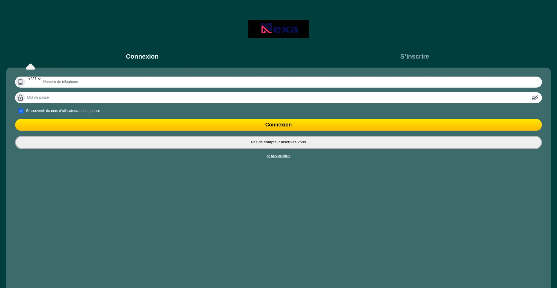Click the padlock icon in password field
Image resolution: width=557 pixels, height=288 pixels.
(x=20, y=98)
